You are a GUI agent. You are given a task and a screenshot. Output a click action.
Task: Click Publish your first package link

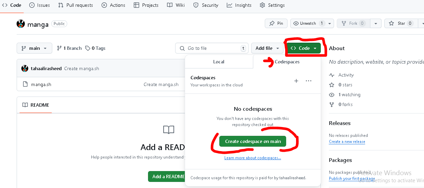352,179
